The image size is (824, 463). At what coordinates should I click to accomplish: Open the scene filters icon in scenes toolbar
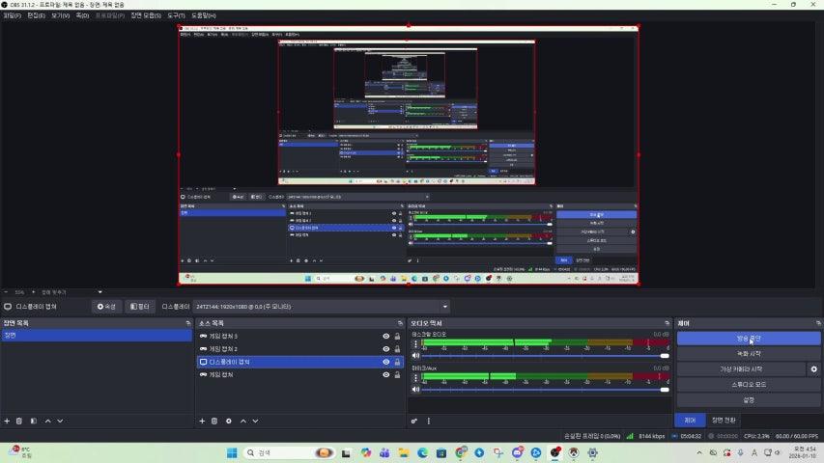(33, 421)
